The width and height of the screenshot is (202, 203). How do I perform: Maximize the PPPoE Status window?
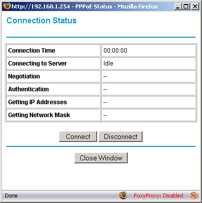coord(186,6)
